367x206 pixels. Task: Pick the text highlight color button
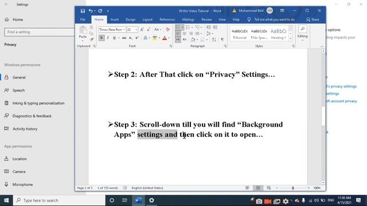click(x=154, y=38)
